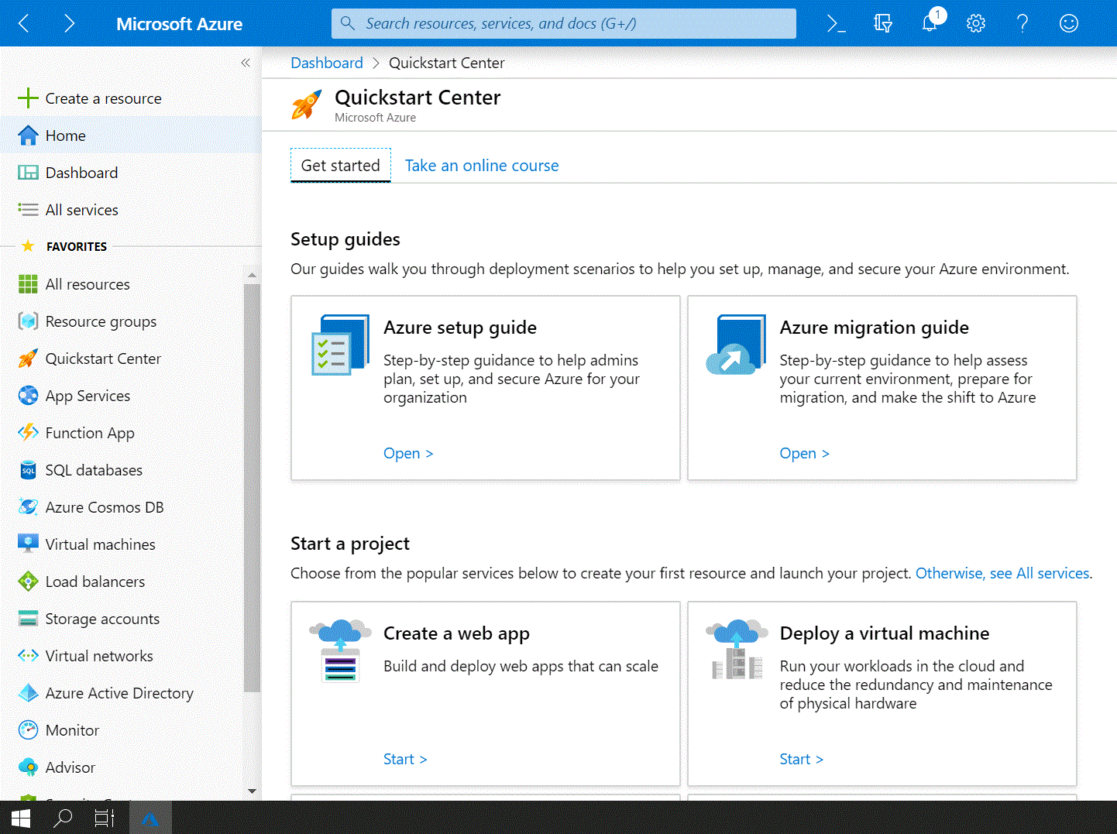
Task: Click the SQL databases icon
Action: 28,470
